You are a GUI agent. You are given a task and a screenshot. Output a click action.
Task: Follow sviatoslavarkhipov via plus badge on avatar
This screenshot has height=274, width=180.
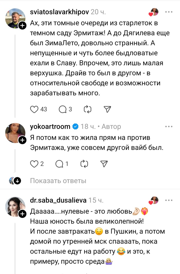tap(22, 26)
